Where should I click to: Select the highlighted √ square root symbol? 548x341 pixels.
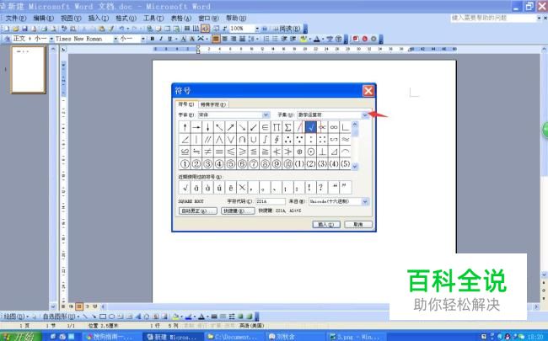311,127
